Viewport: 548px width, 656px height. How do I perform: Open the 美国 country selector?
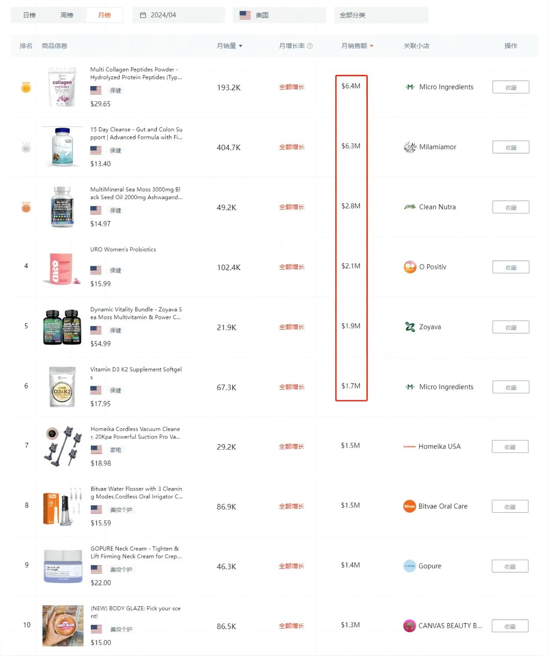pos(279,15)
